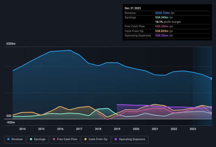Viewport: 216px width, 147px height.
Task: Toggle the Operating Expenses legend button
Action: point(130,139)
